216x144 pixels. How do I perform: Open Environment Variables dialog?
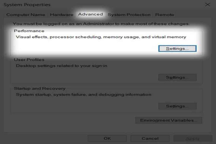coord(169,120)
